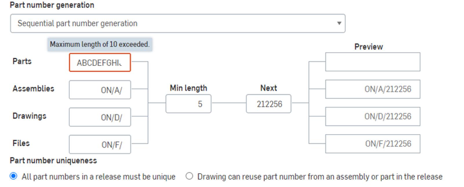Click the Files prefix field ON/F/
The image size is (464, 187).
(x=100, y=144)
